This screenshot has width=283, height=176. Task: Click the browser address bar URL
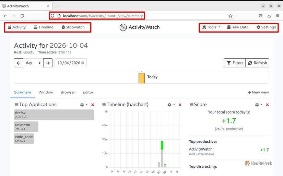click(103, 16)
